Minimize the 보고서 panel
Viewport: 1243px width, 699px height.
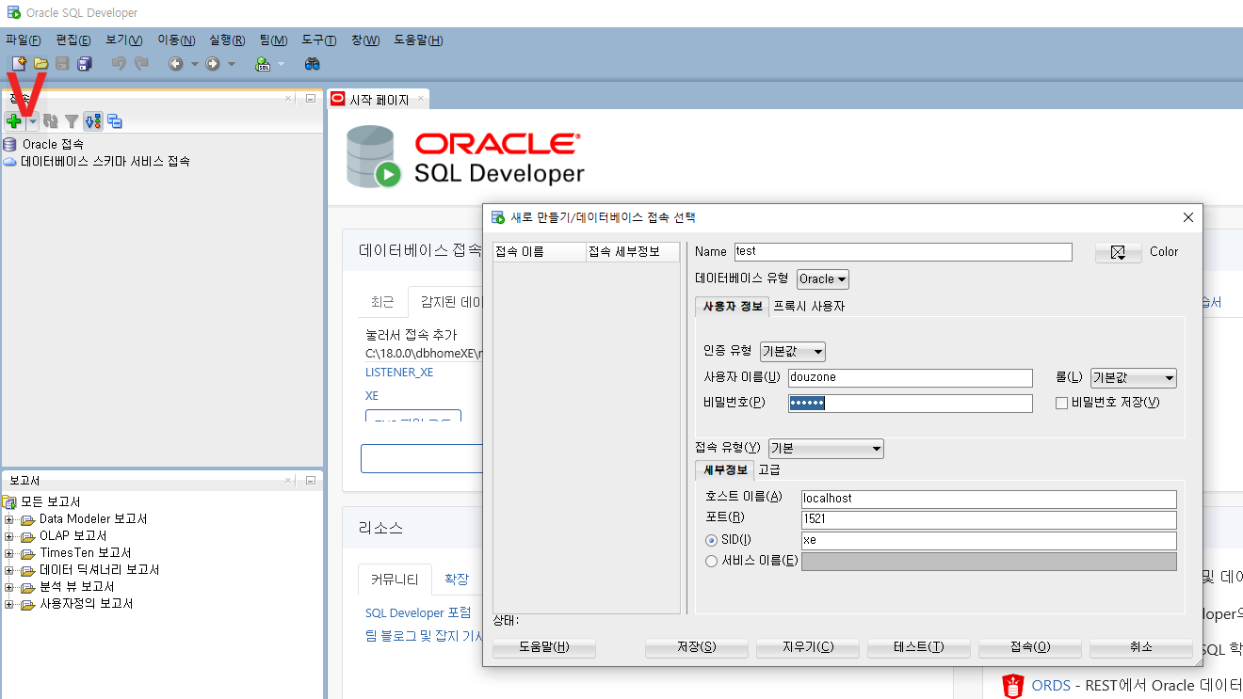311,480
